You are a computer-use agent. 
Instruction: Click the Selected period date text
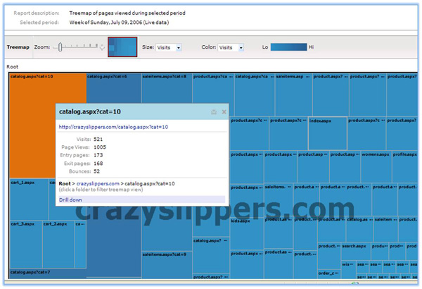point(119,23)
